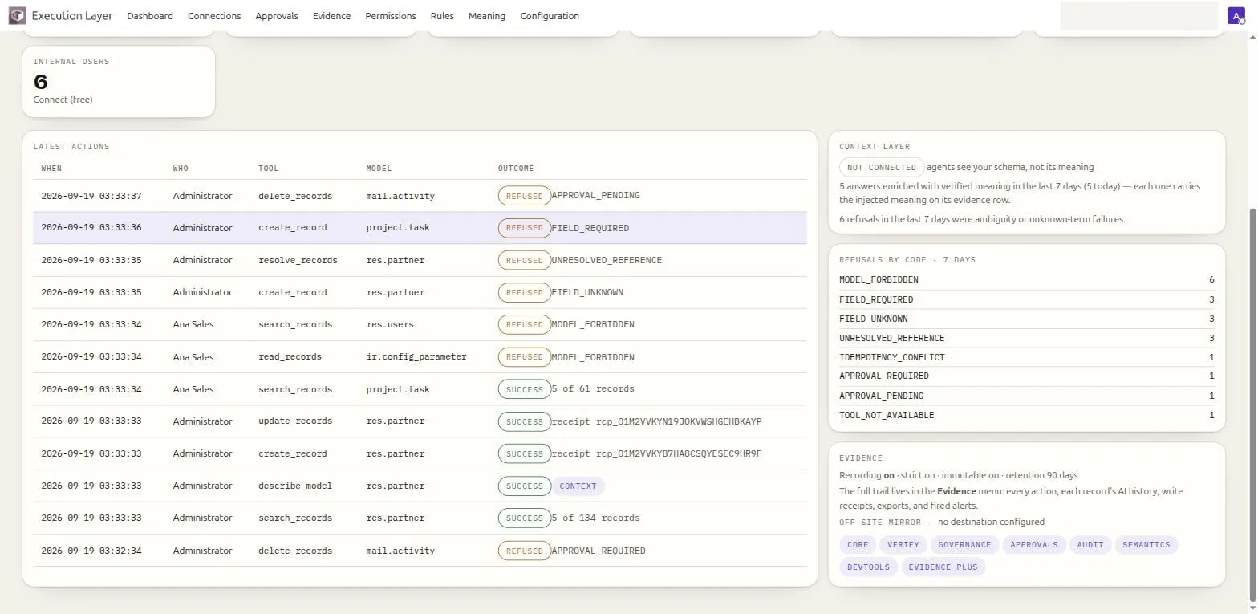This screenshot has height=614, width=1258.
Task: Click the describe_model tool cell
Action: click(x=295, y=486)
